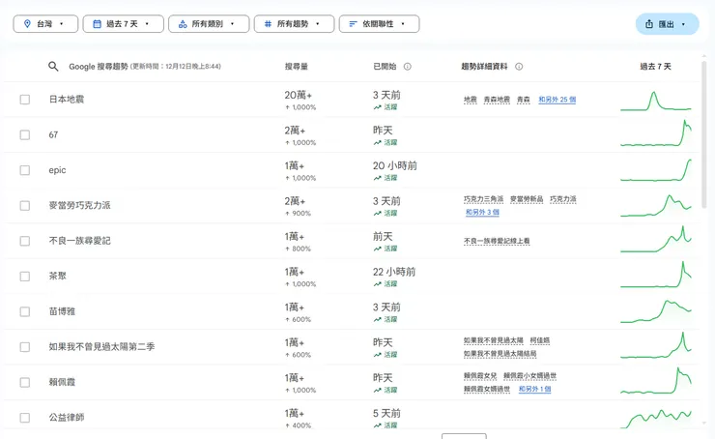Click the category shapes icon for 所有類別
This screenshot has width=715, height=439.
click(x=183, y=24)
